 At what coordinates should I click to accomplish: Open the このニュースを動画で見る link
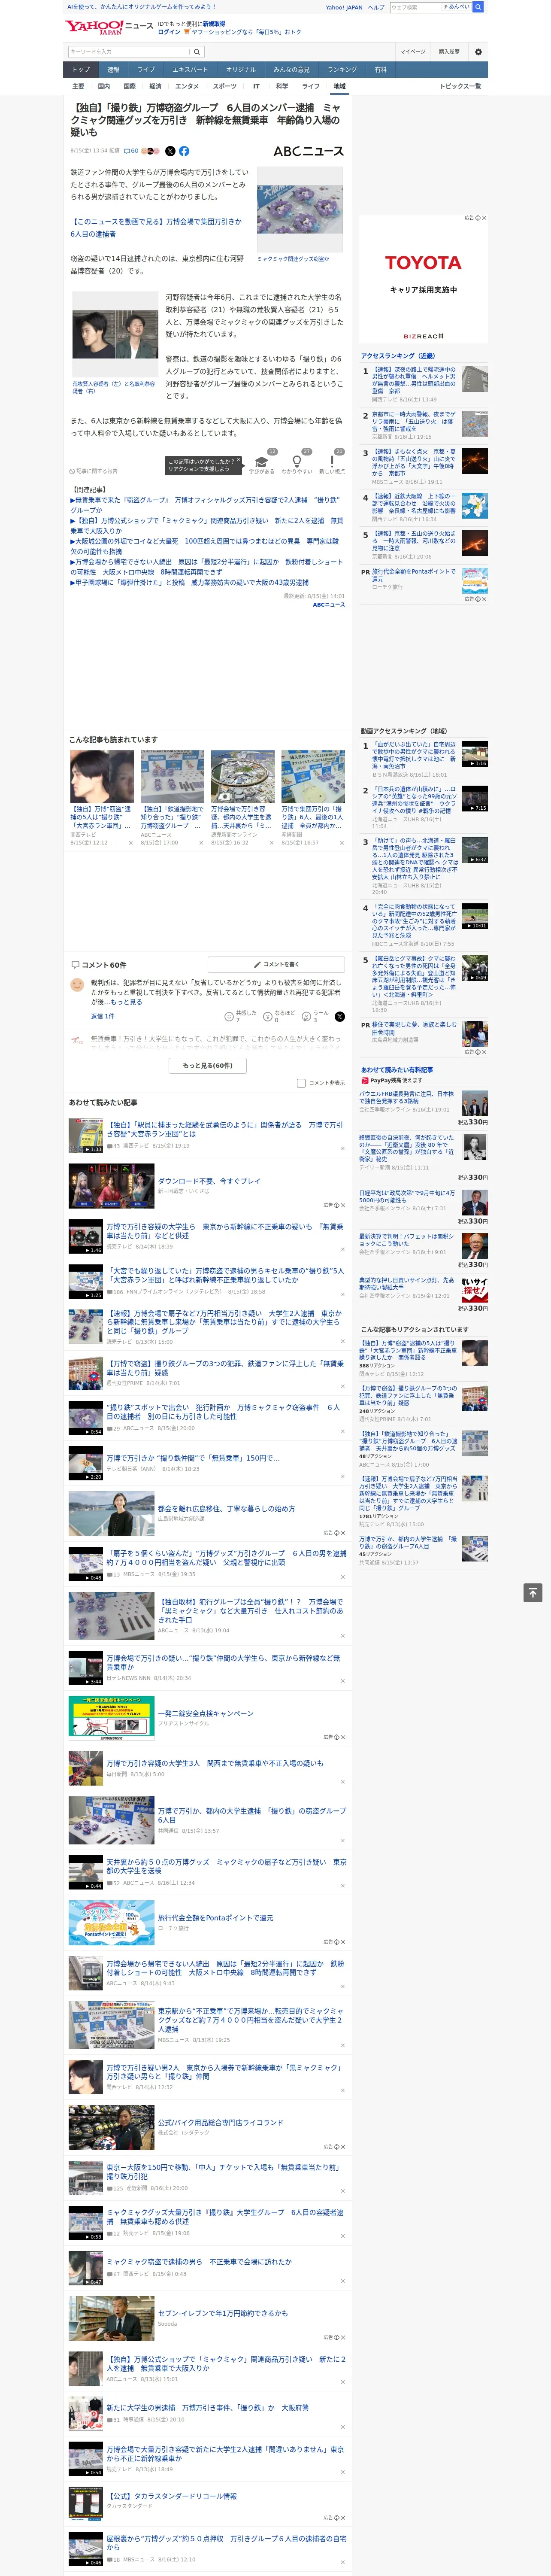pos(156,227)
